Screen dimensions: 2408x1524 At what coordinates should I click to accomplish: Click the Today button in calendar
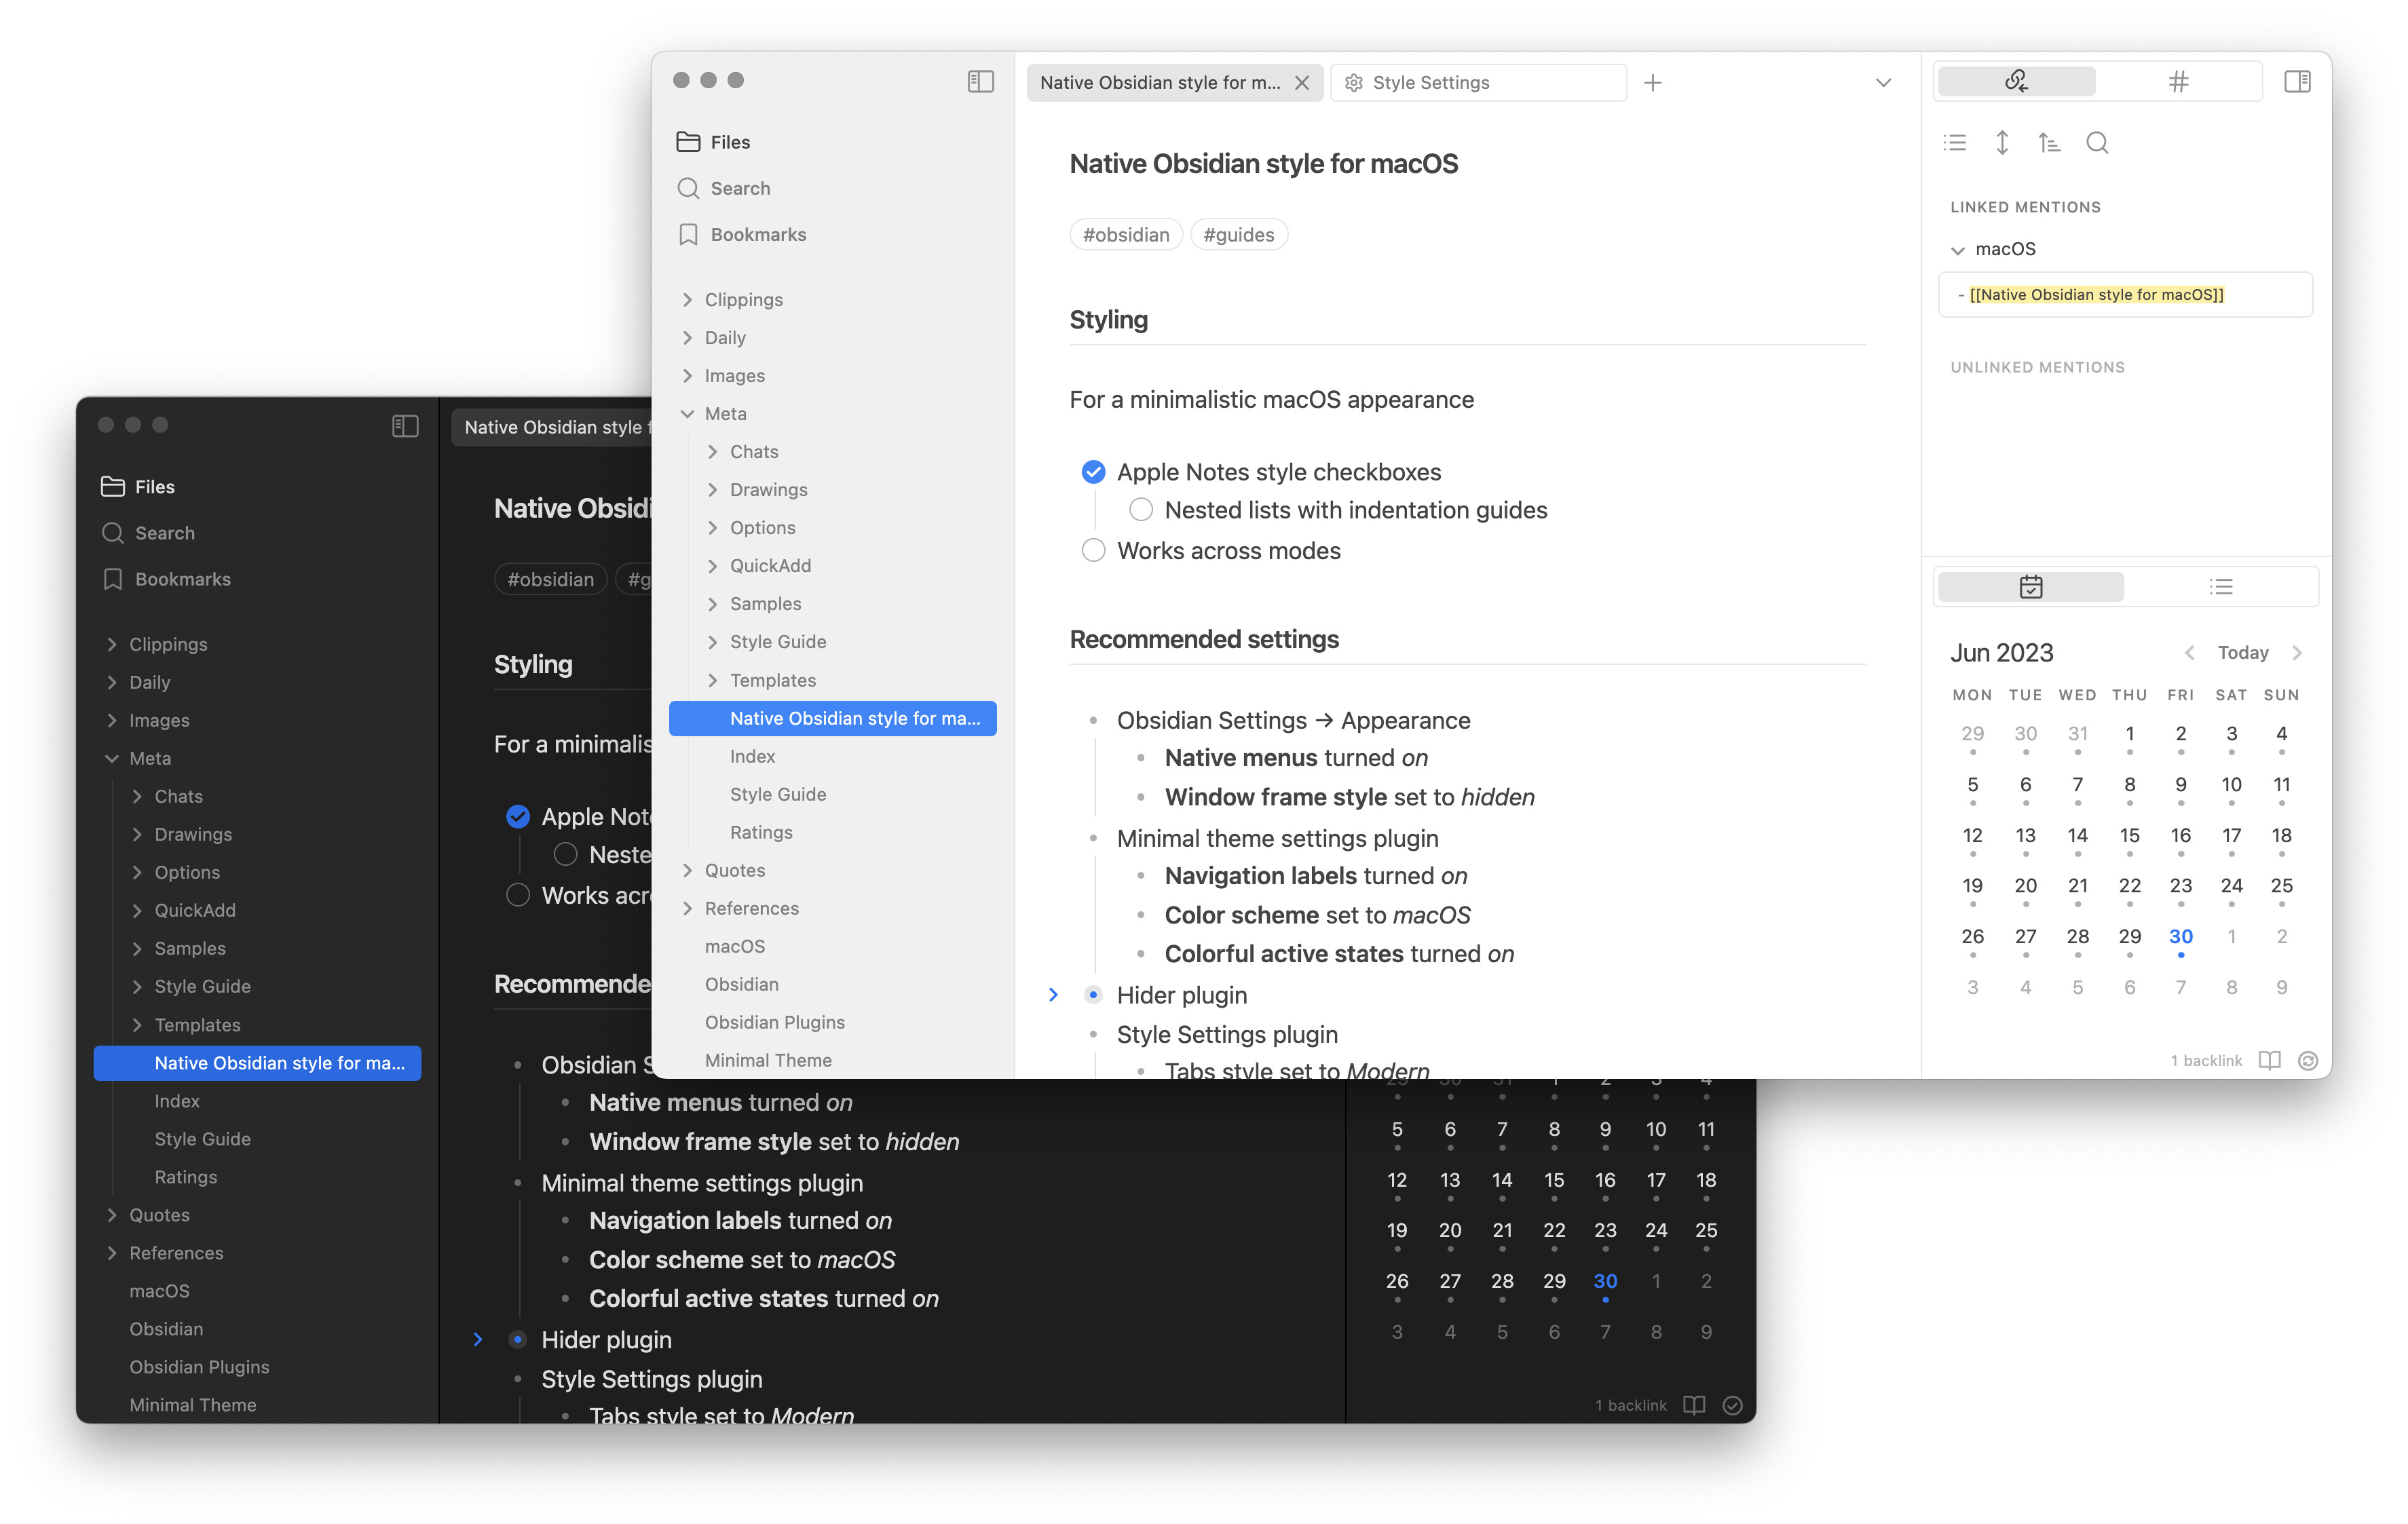pos(2242,653)
